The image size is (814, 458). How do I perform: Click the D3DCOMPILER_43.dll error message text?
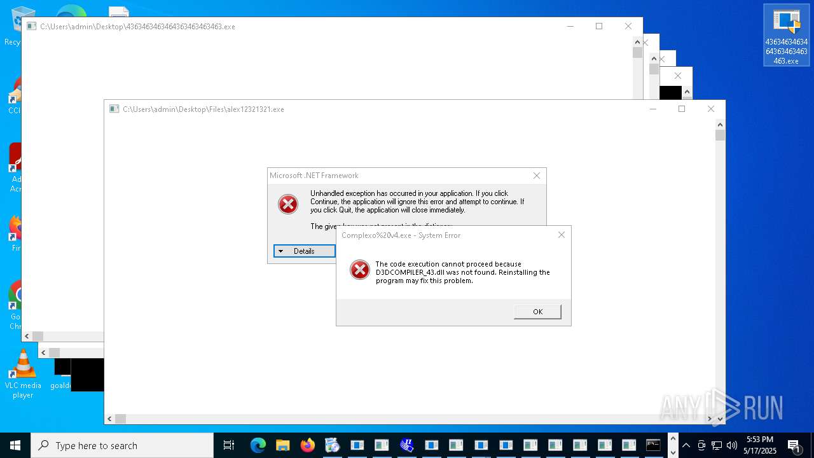click(x=462, y=272)
